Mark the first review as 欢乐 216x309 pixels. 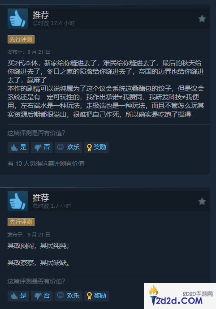(x=69, y=147)
